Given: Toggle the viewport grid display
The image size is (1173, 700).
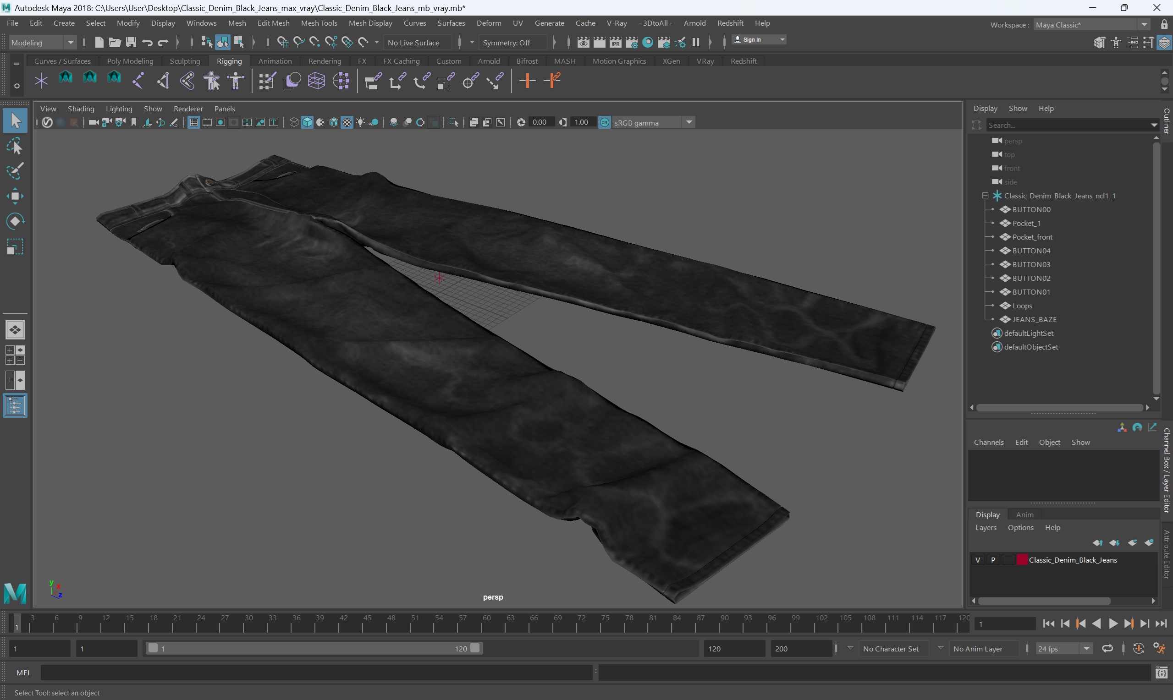Looking at the screenshot, I should (x=193, y=123).
